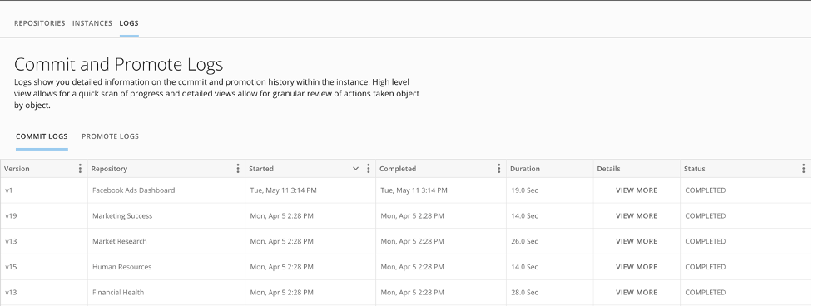The height and width of the screenshot is (306, 813).
Task: Click the Started column header label
Action: tap(261, 169)
